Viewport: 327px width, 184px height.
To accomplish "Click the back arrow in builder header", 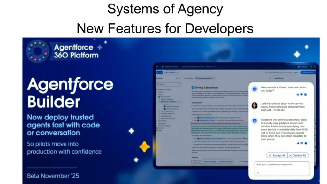I will (158, 67).
